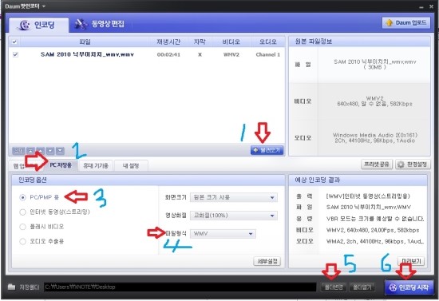This screenshot has width=439, height=301.
Task: Click the 불러오기 add file button
Action: [267, 150]
